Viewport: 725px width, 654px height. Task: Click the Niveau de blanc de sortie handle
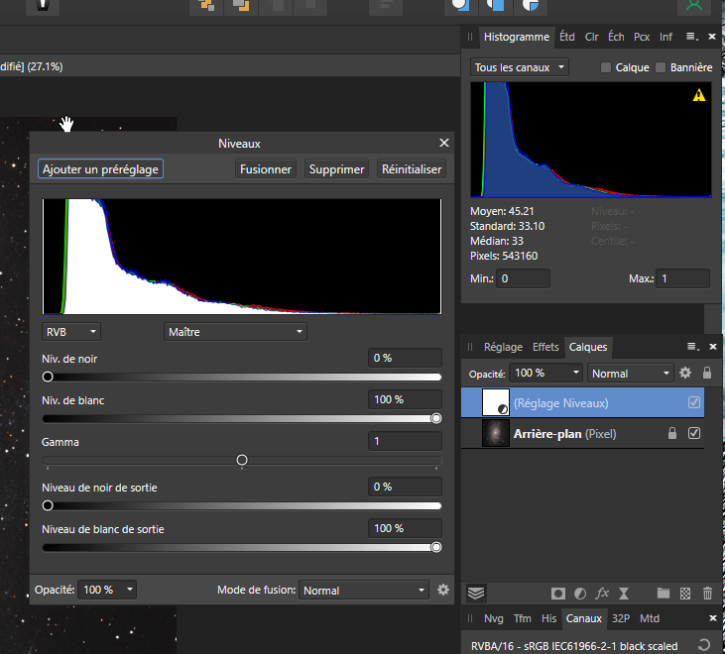point(436,547)
